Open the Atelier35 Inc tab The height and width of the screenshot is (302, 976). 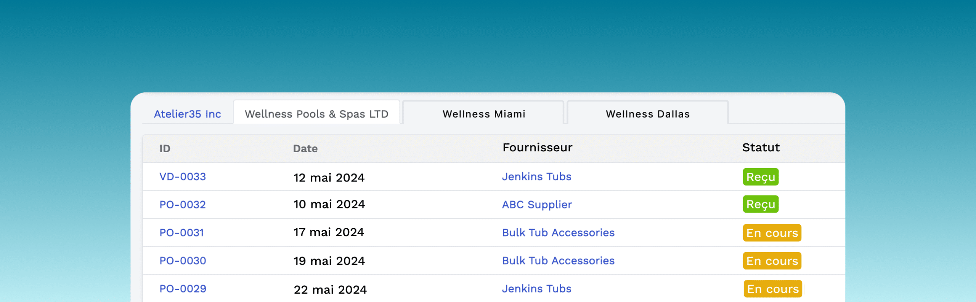pos(187,114)
